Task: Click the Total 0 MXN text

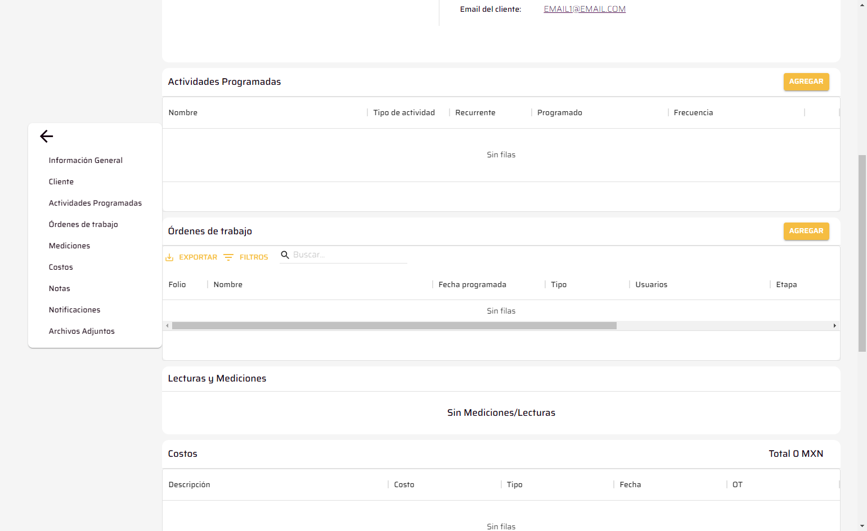Action: pos(796,453)
